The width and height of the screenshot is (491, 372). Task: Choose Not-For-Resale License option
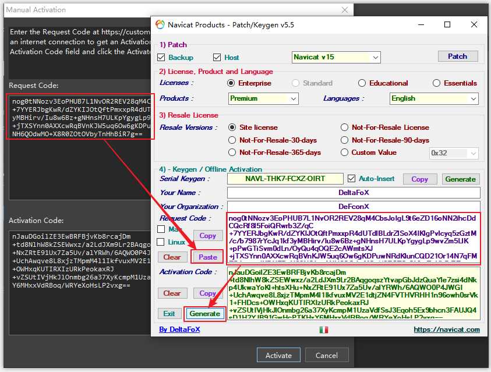[x=344, y=127]
